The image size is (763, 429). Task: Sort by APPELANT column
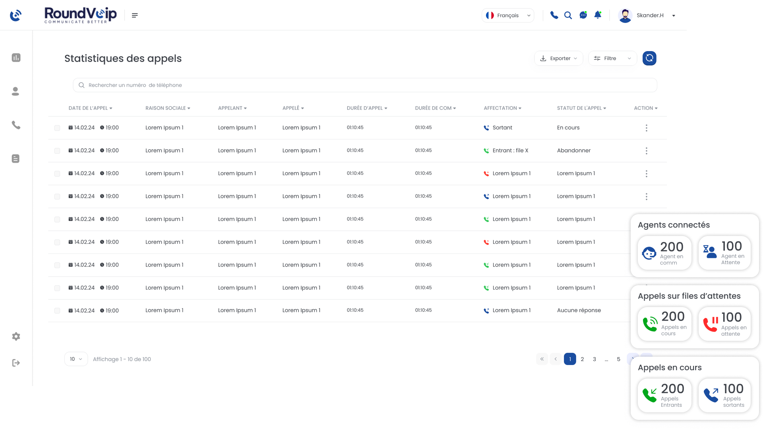pyautogui.click(x=232, y=108)
